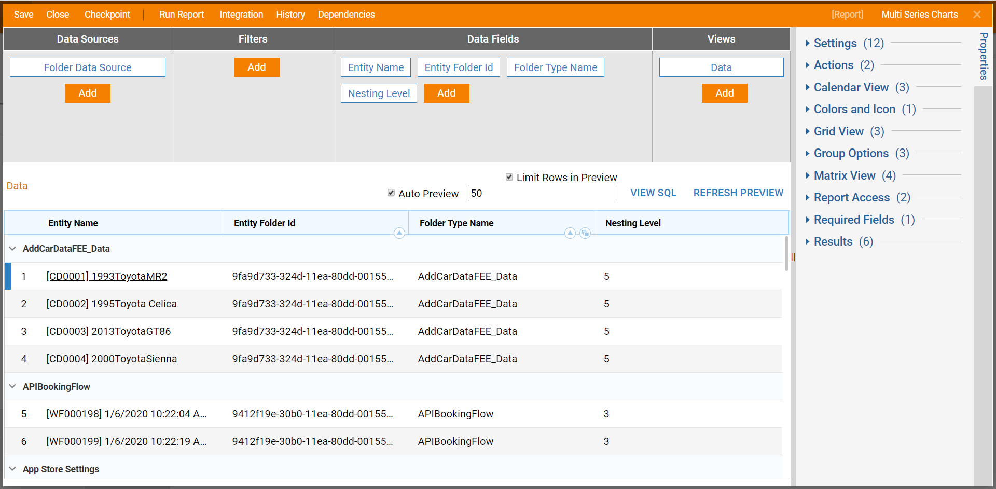Click [Report] label in header
The image size is (996, 489).
click(848, 15)
